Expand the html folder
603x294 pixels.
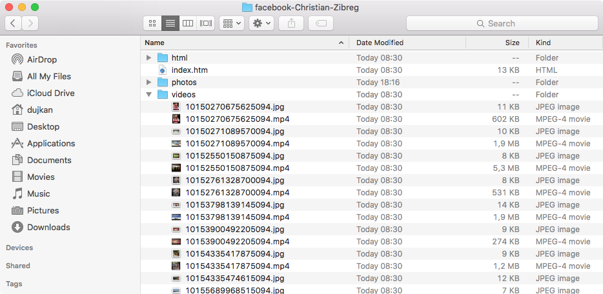pyautogui.click(x=149, y=58)
